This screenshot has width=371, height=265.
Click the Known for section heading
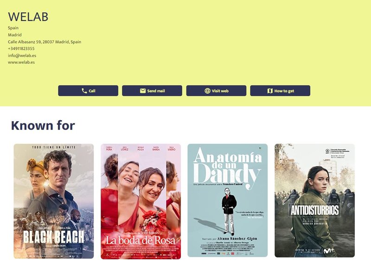coord(43,125)
